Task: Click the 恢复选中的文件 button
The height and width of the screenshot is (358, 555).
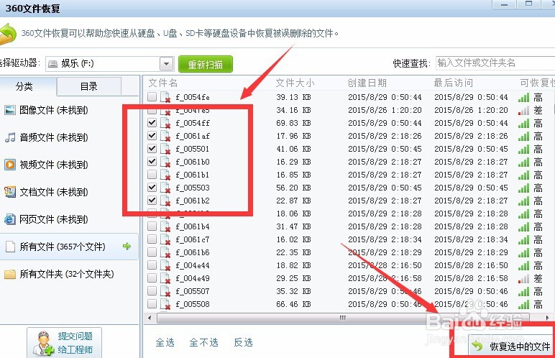Action: (x=510, y=346)
